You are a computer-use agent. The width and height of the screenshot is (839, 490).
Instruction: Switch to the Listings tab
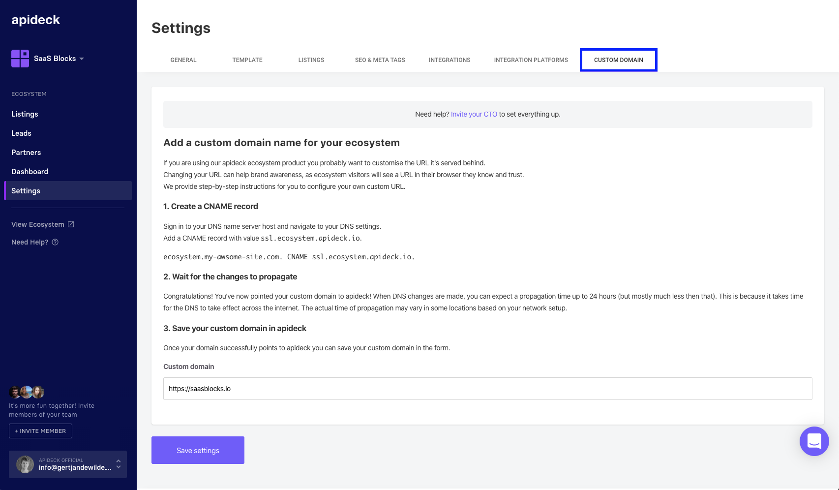click(311, 60)
